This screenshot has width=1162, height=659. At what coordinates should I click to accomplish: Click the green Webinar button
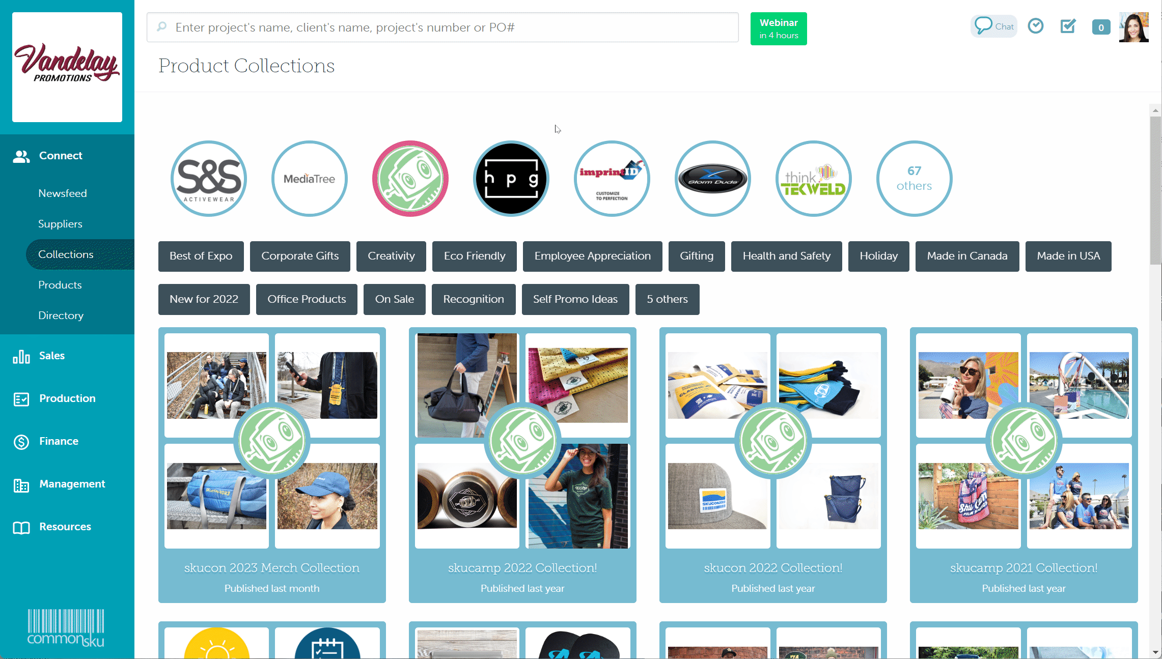pos(778,29)
